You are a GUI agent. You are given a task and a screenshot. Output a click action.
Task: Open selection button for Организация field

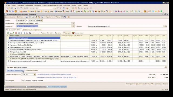point(72,23)
